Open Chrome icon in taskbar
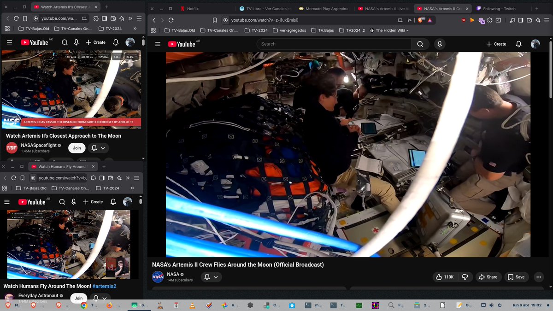 [x=84, y=305]
